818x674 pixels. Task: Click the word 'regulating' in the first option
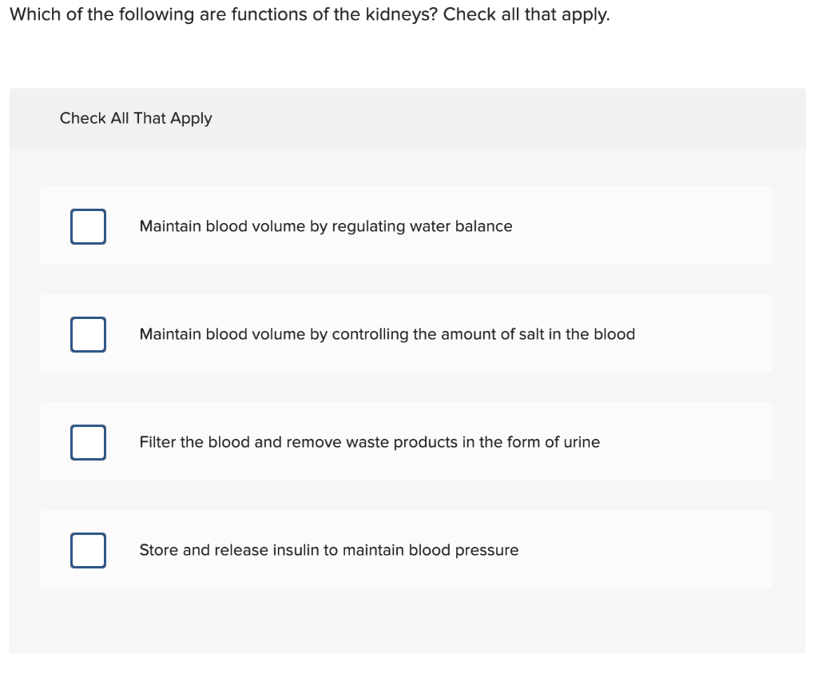[x=368, y=226]
